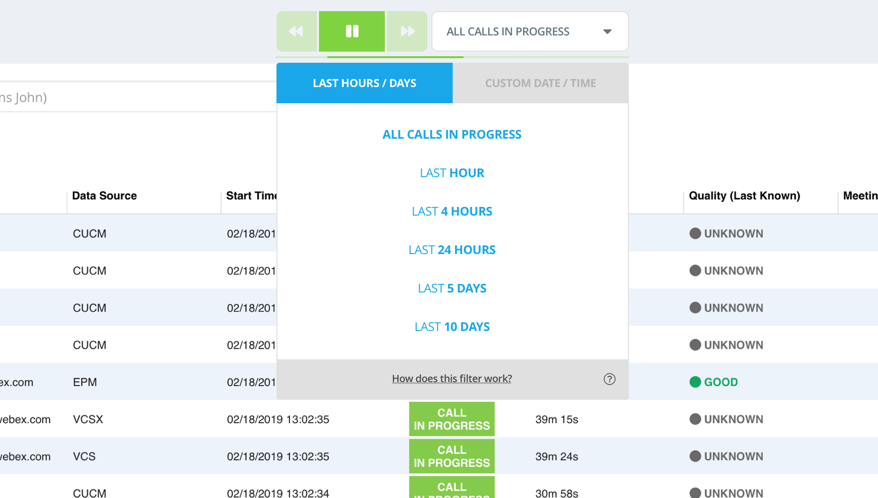878x498 pixels.
Task: Click start time 02/18/2019 13:02:35 in VCS row
Action: pyautogui.click(x=278, y=456)
